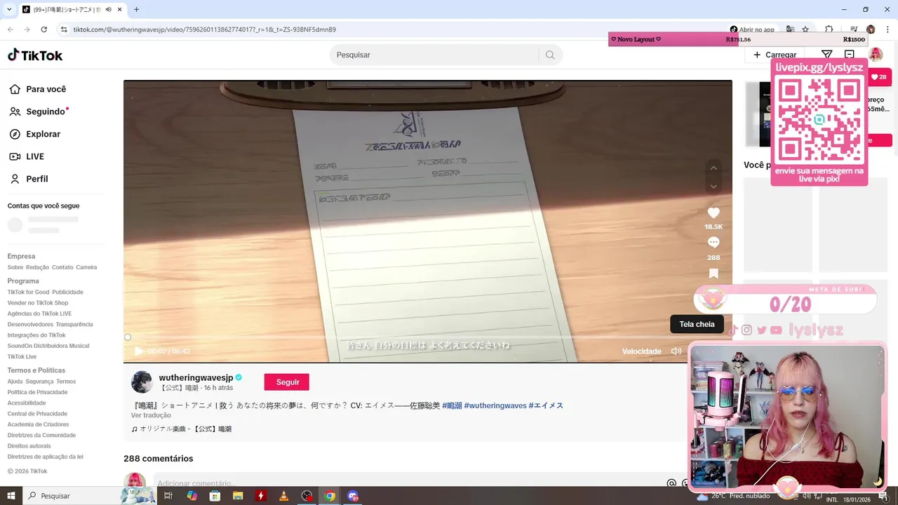The width and height of the screenshot is (898, 505).
Task: Click the address bar URL
Action: (205, 29)
